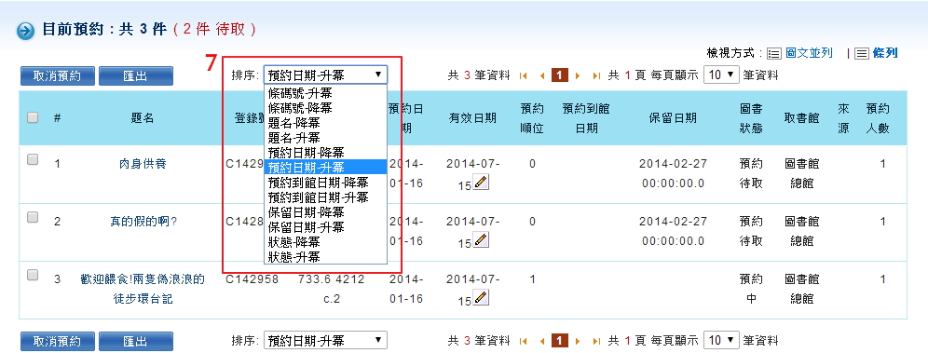Click the bottom 取消預約 button
928x353 pixels.
tap(58, 341)
